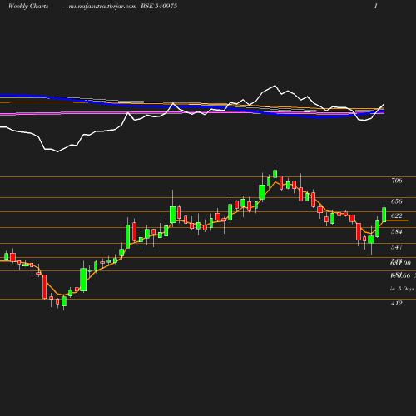Click the 547 price level label

397,247
